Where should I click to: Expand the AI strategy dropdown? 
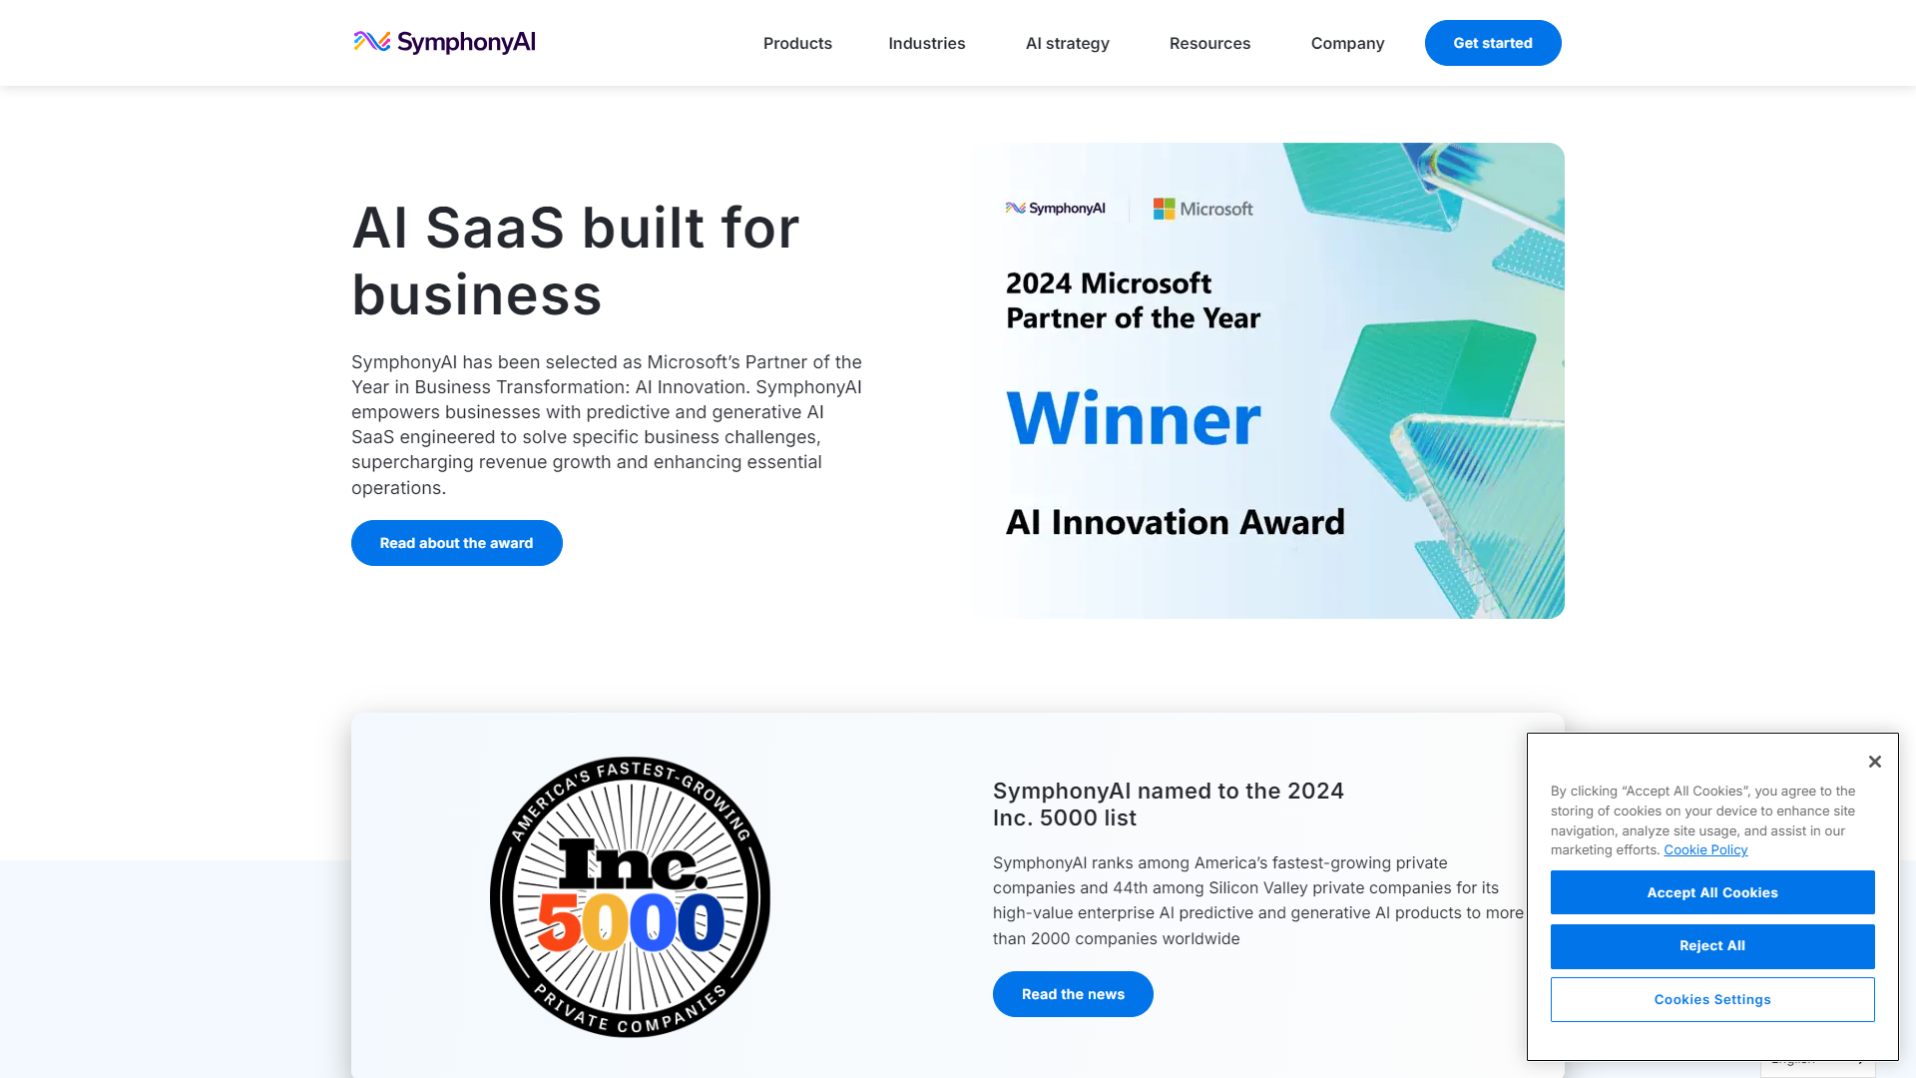tap(1067, 42)
